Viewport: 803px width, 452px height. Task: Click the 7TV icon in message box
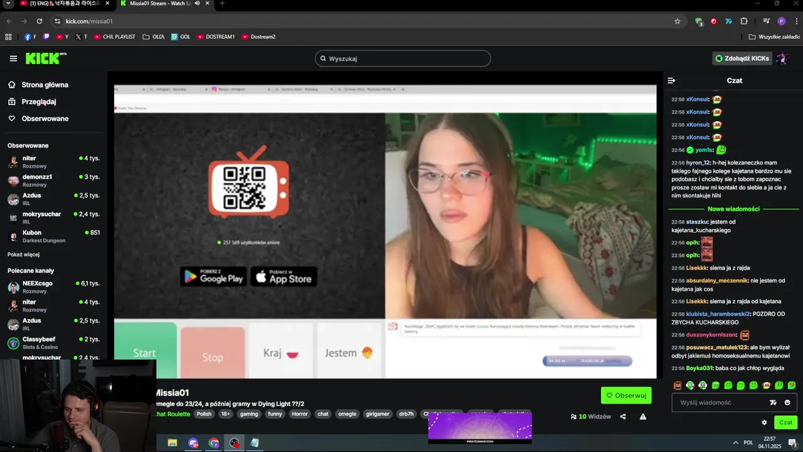(774, 402)
